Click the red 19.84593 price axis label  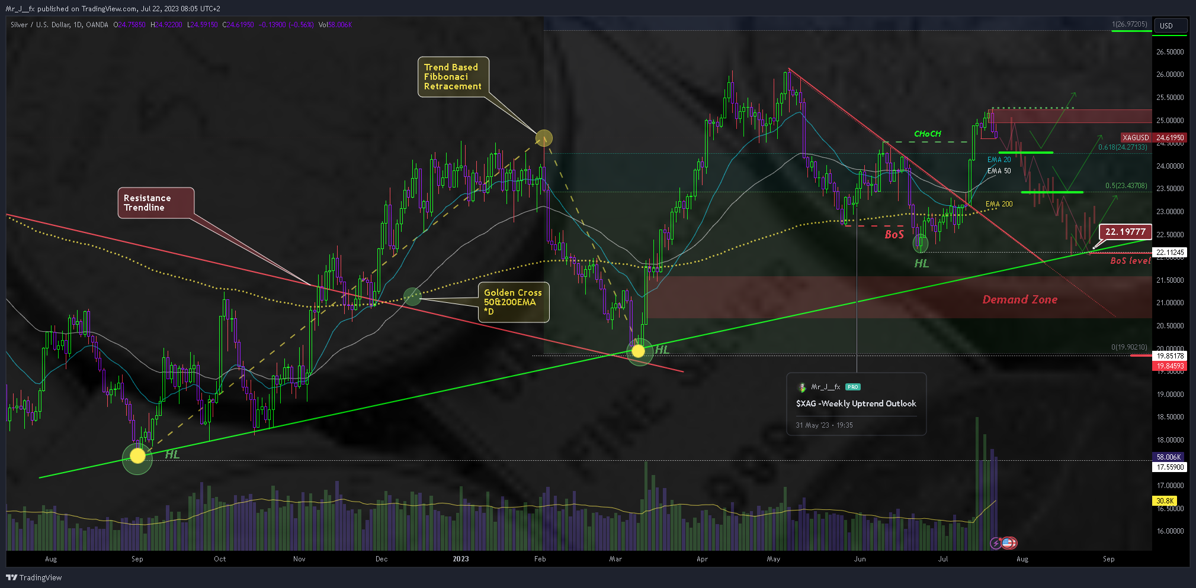pos(1170,366)
